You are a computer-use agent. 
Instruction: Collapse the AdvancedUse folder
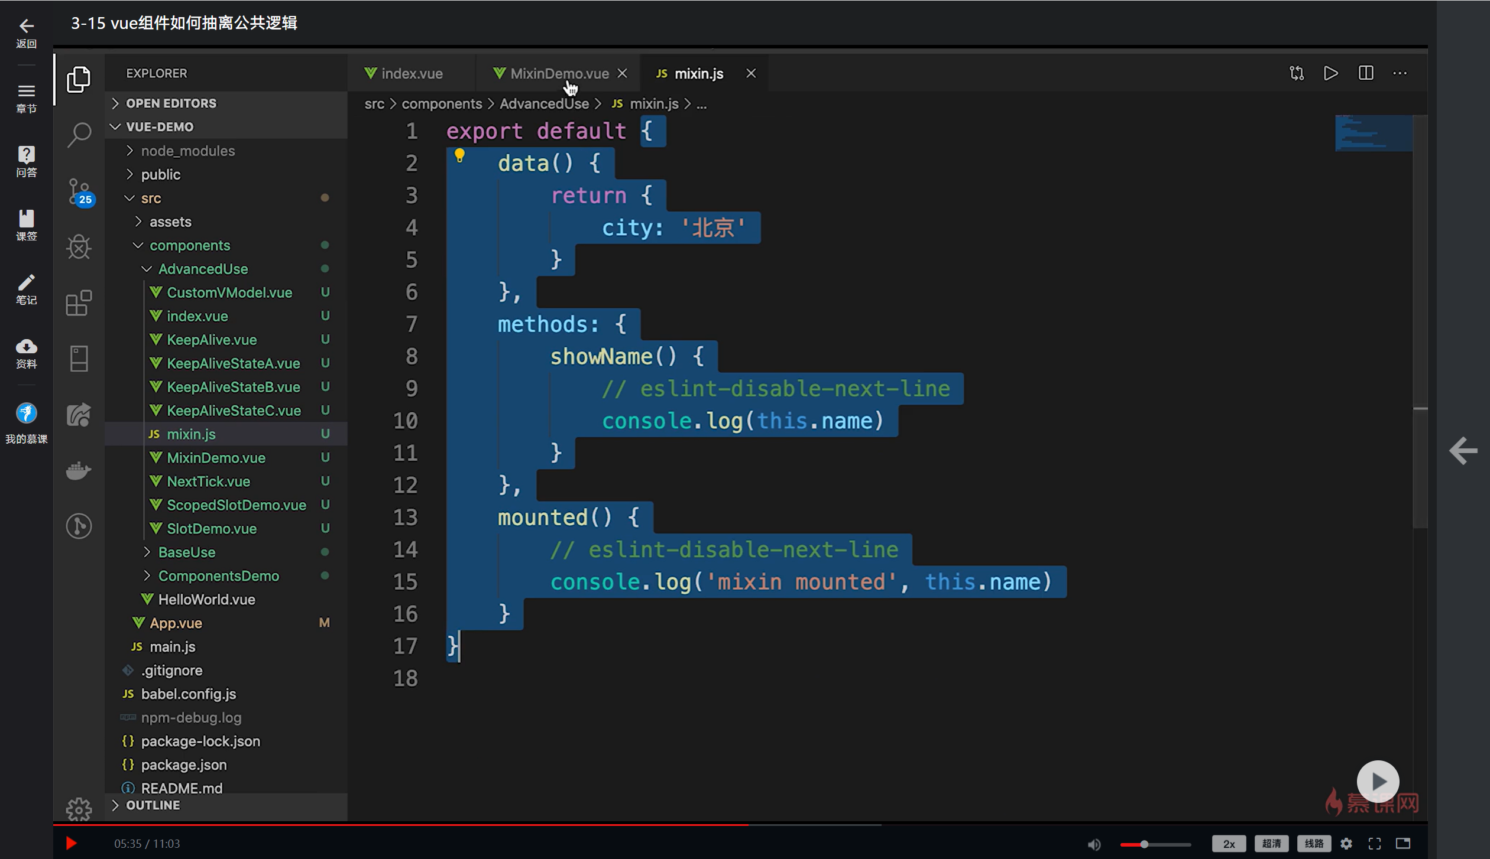tap(226, 269)
